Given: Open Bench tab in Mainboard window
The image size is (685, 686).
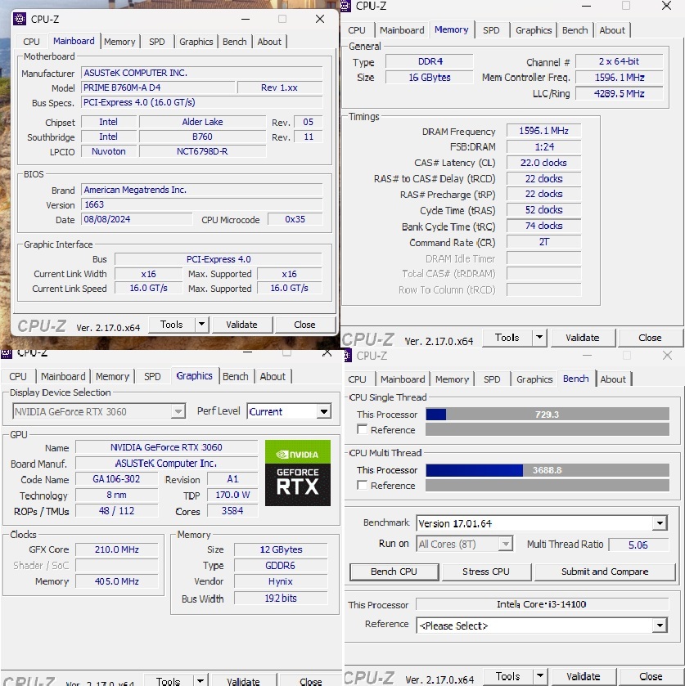Looking at the screenshot, I should point(234,42).
